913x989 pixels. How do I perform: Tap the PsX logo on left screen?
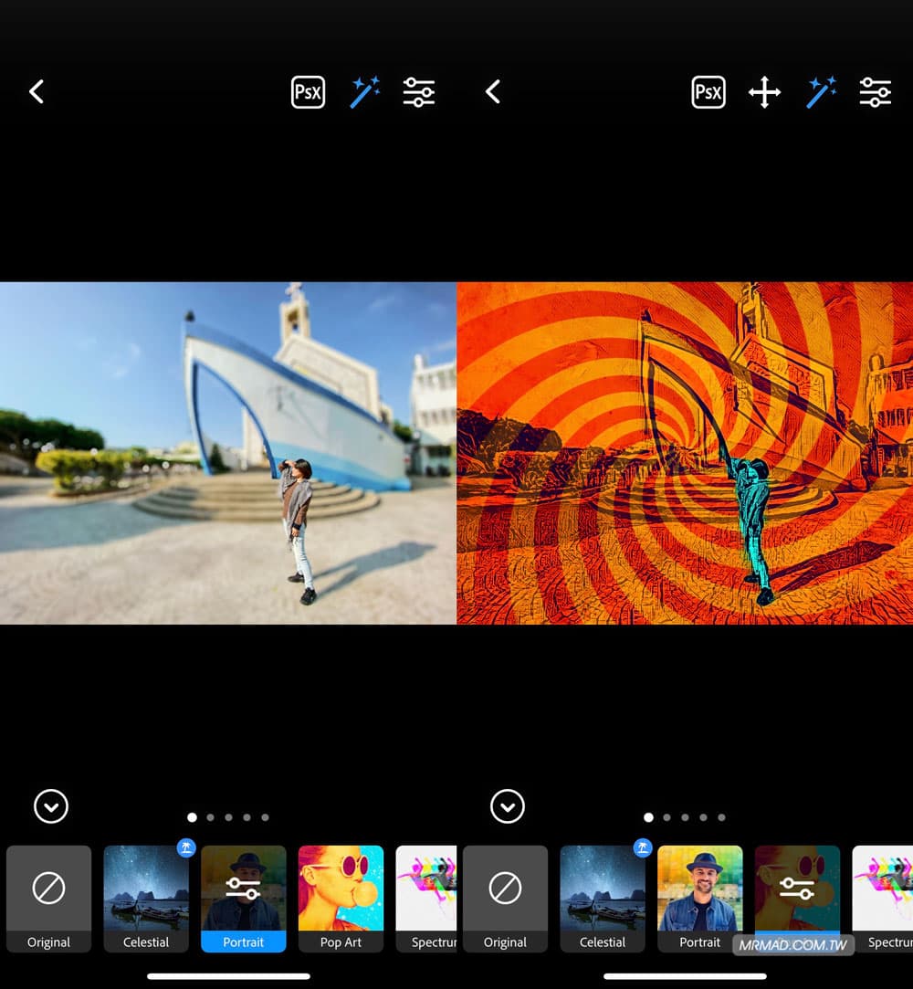308,92
